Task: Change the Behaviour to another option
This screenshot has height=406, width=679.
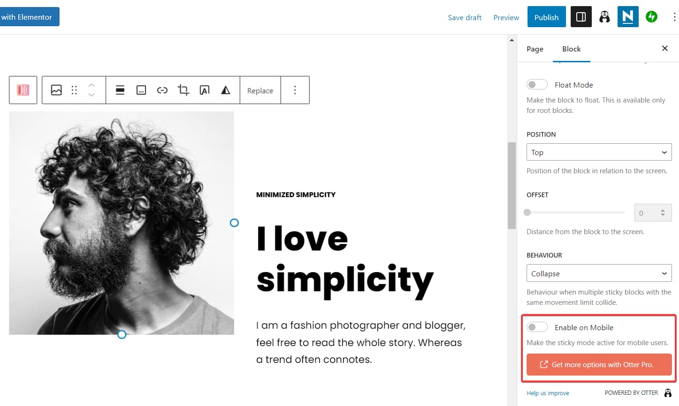Action: tap(599, 273)
